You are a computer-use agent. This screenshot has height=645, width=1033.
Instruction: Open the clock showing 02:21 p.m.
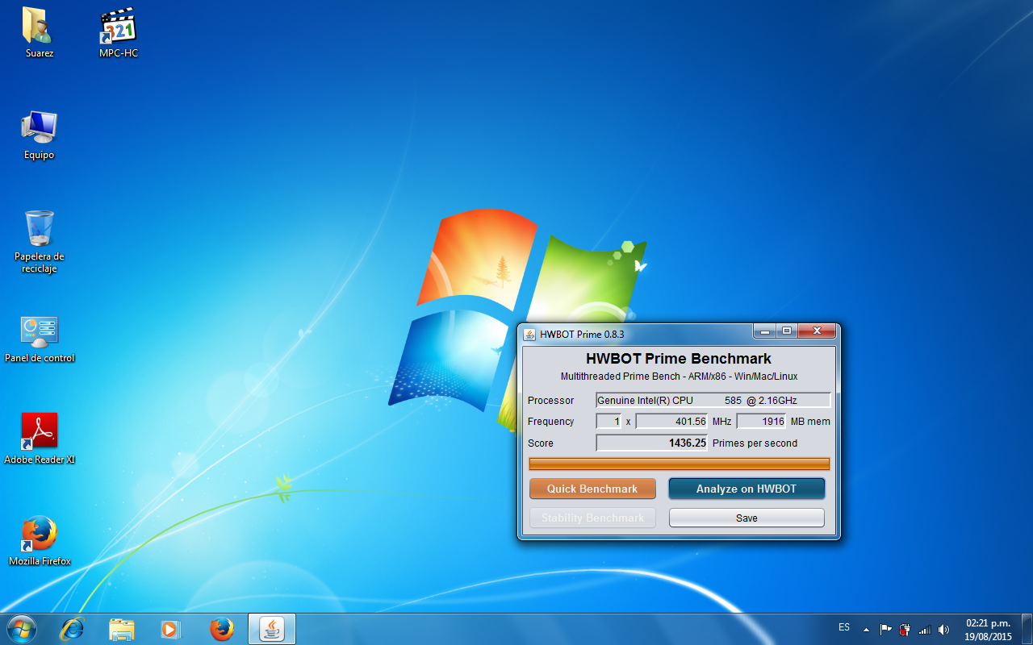[988, 629]
